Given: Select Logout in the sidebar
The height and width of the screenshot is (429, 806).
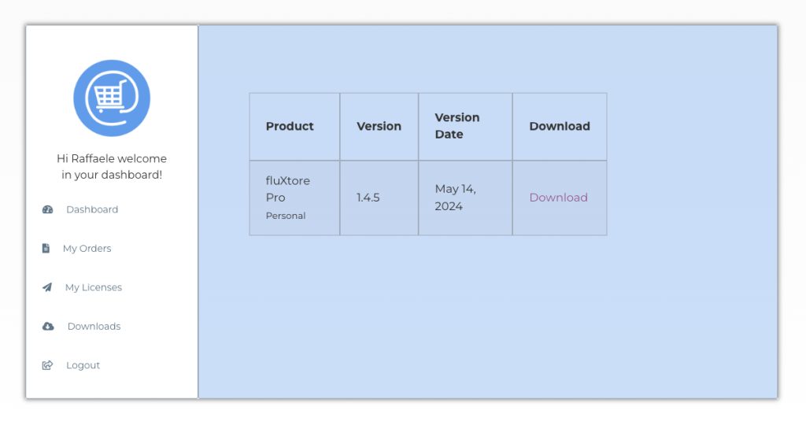Looking at the screenshot, I should pyautogui.click(x=83, y=365).
